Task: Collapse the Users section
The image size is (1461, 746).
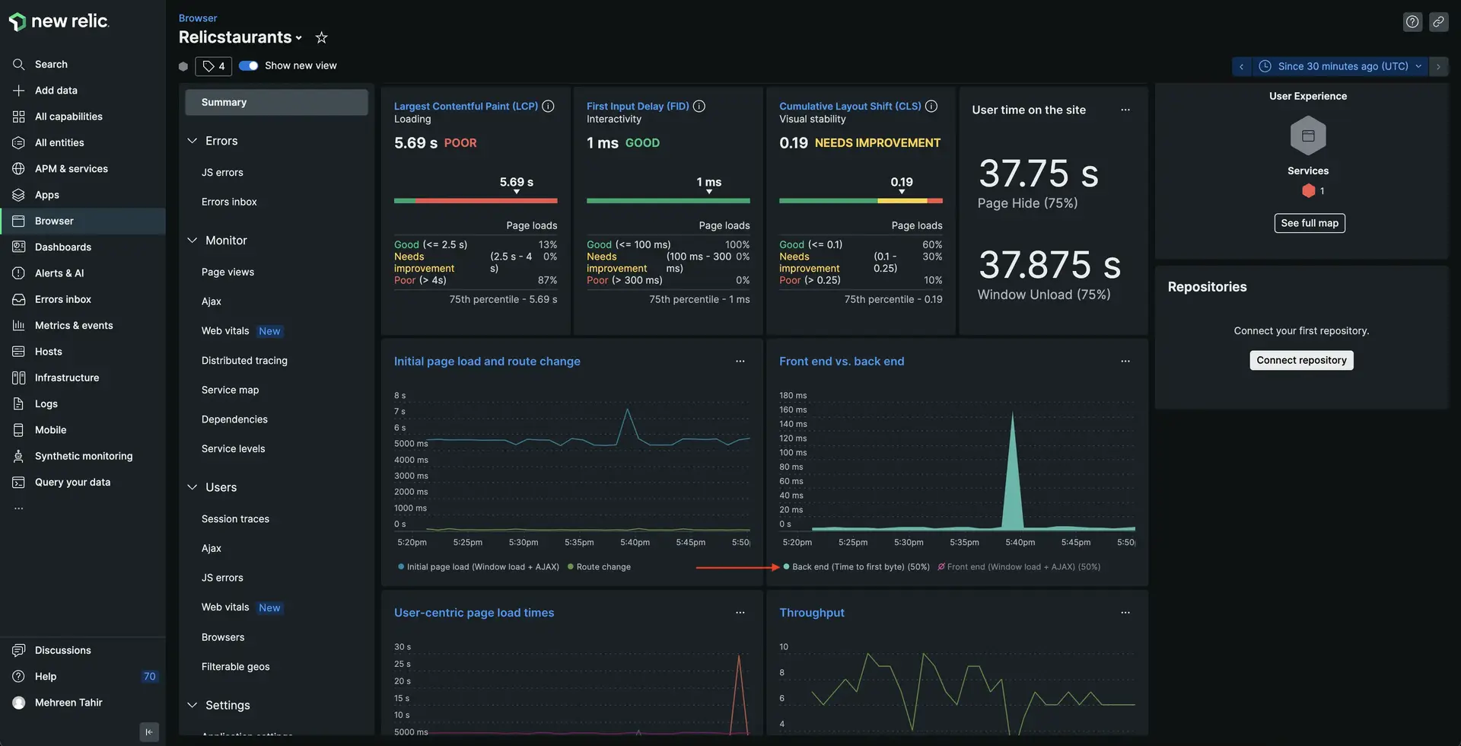Action: [193, 487]
